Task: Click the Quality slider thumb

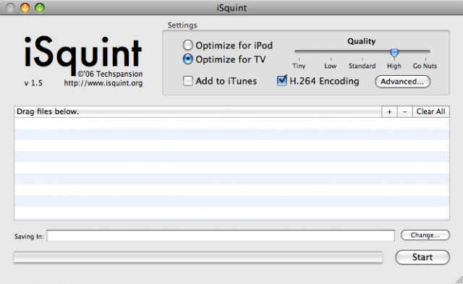Action: coord(394,53)
